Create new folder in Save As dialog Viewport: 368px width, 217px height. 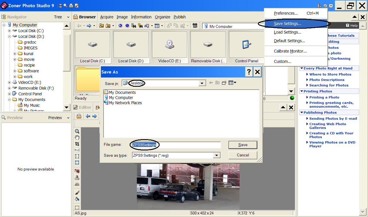tap(225, 83)
